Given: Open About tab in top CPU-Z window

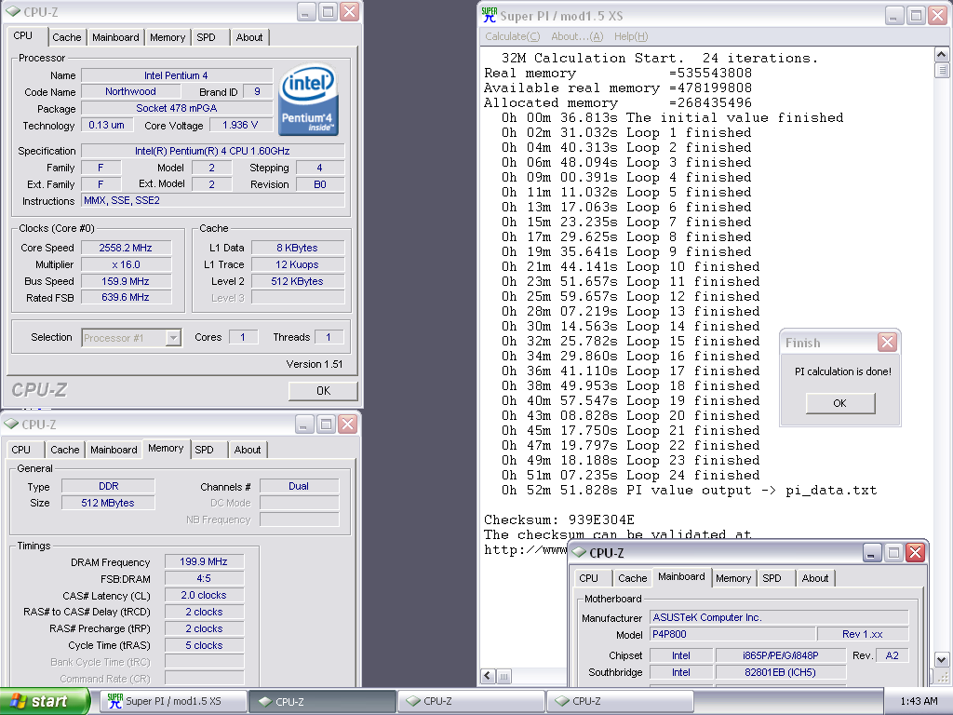Looking at the screenshot, I should pyautogui.click(x=249, y=37).
